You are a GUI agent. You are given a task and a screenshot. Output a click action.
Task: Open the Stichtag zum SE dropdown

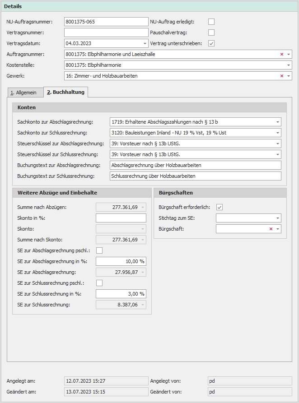(278, 218)
